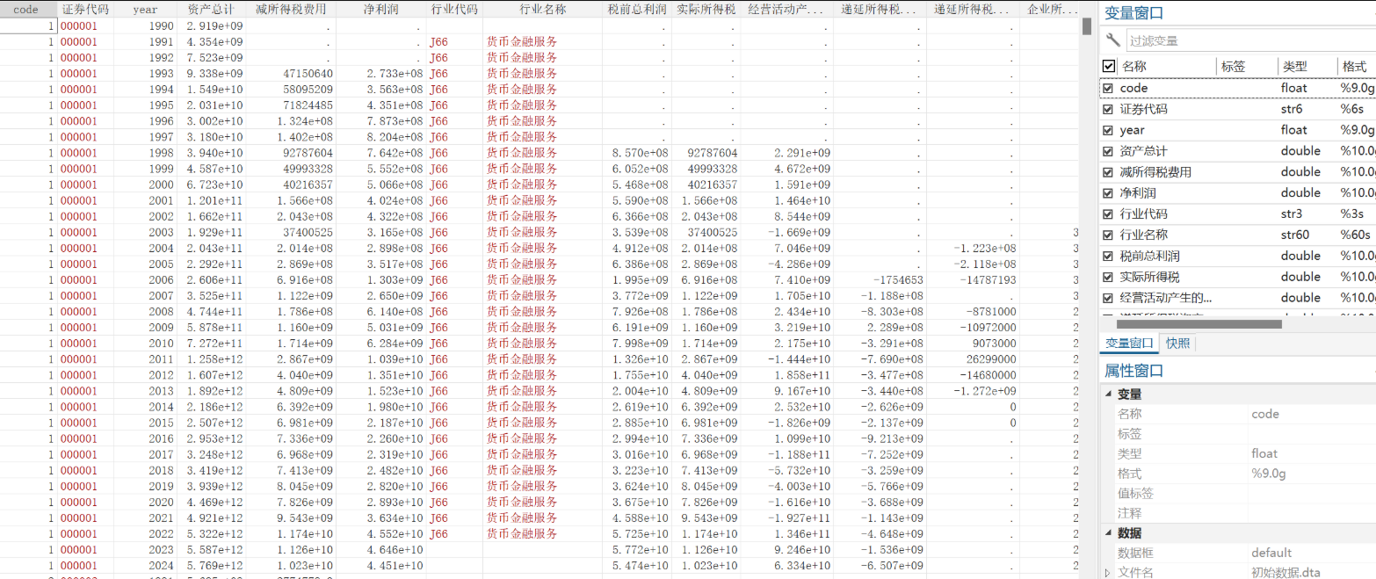Select the 行业名称 column header in data grid
Viewport: 1376px width, 579px height.
point(543,9)
